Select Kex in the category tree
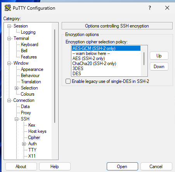The height and width of the screenshot is (172, 175). coord(32,125)
